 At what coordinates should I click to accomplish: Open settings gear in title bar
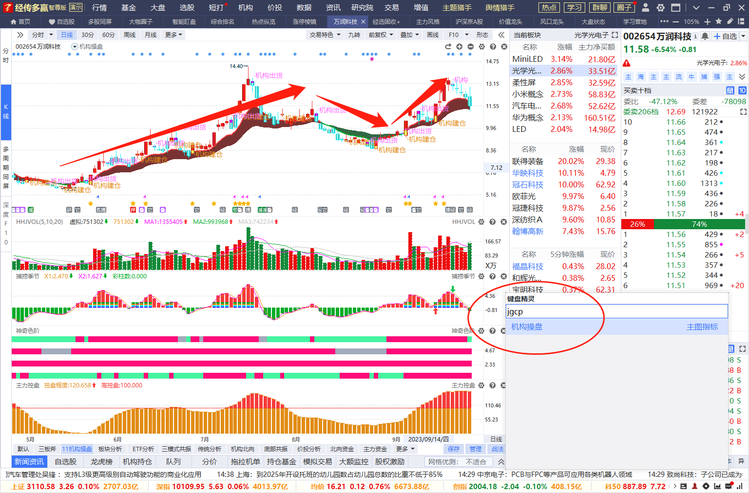click(660, 7)
